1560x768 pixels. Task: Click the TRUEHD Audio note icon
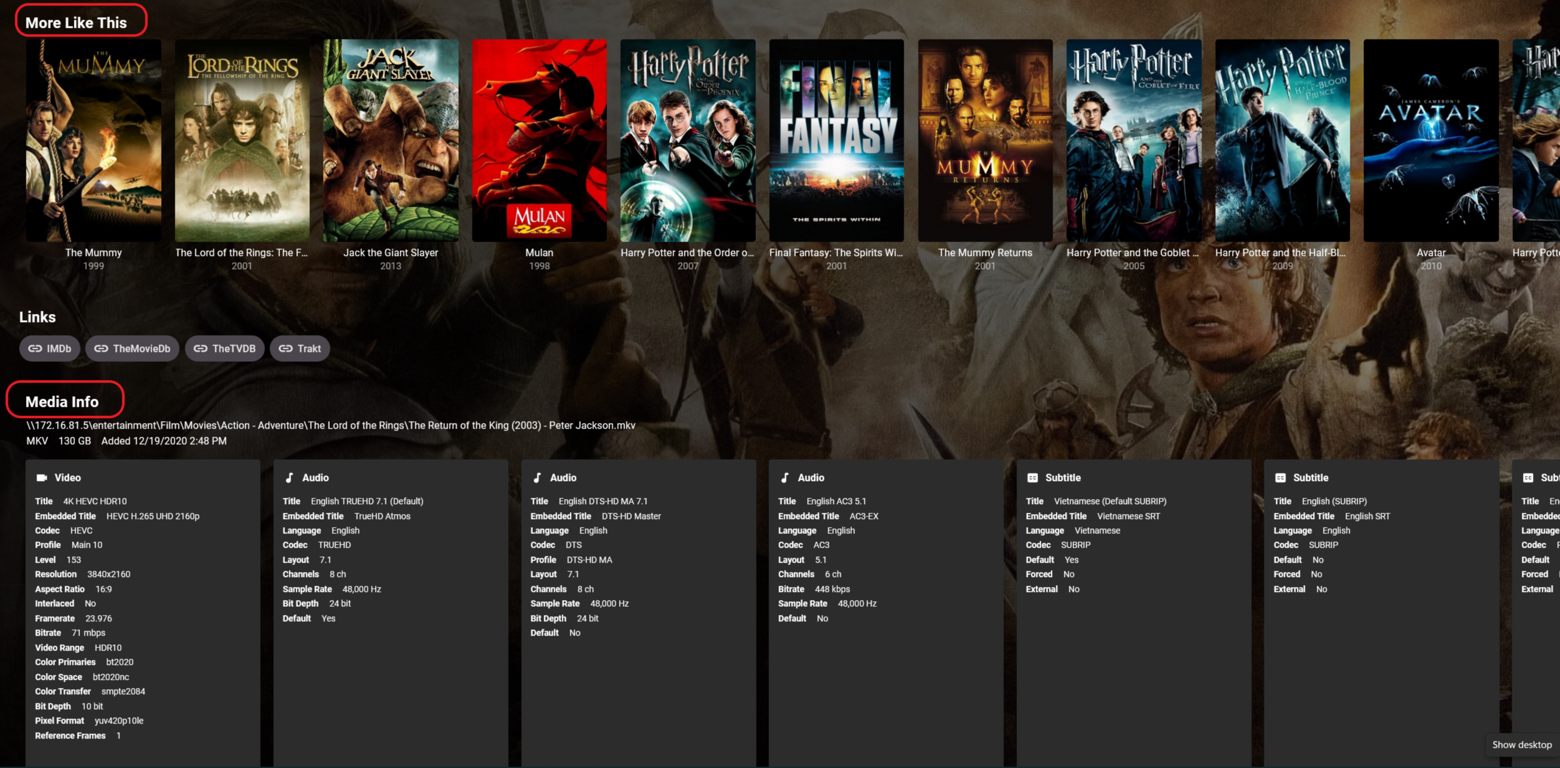[289, 478]
